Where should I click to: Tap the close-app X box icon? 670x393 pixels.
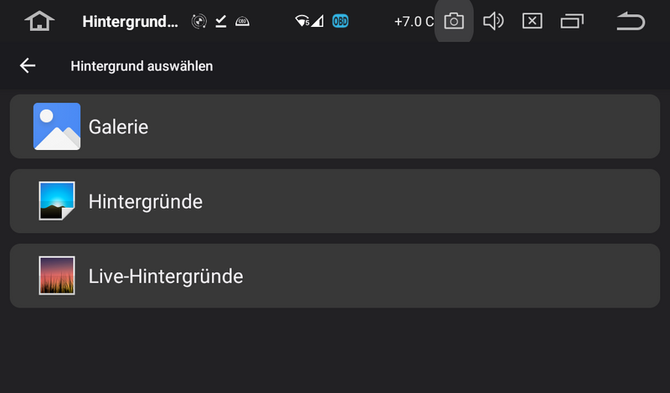pos(533,22)
